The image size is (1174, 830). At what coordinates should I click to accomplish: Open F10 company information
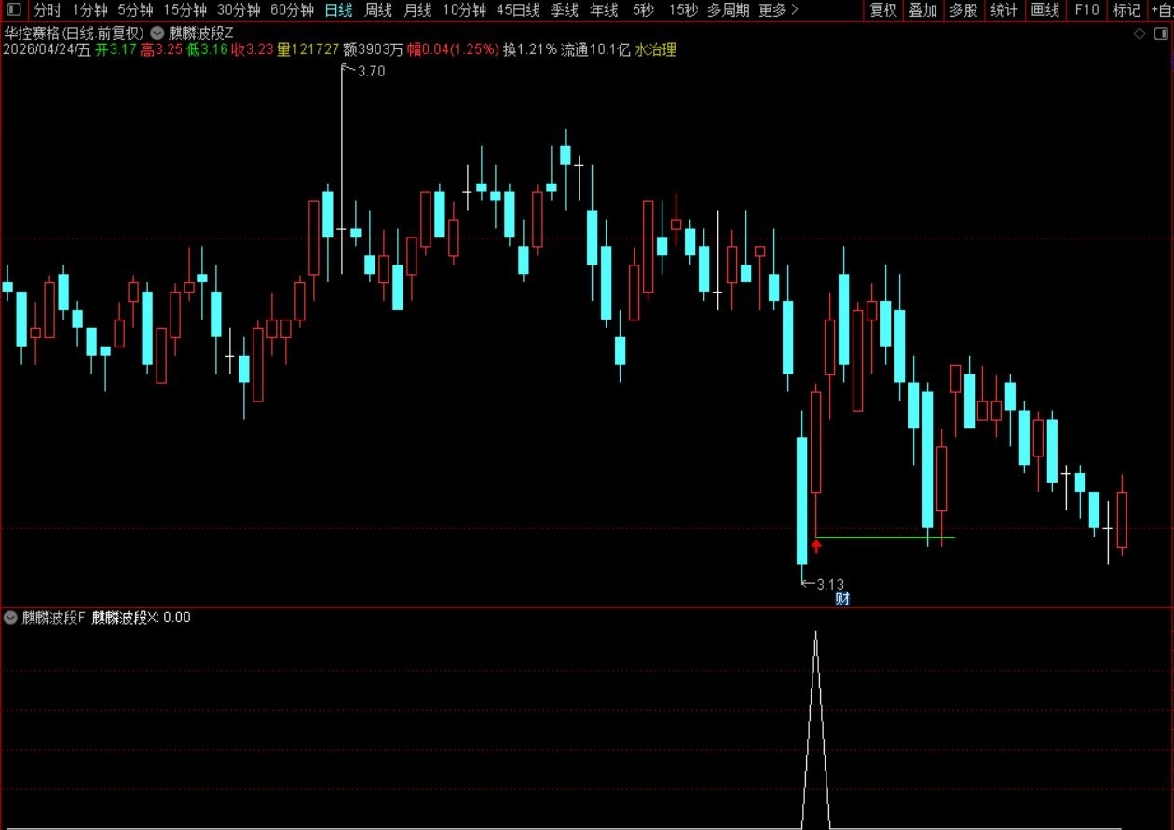pos(1086,10)
